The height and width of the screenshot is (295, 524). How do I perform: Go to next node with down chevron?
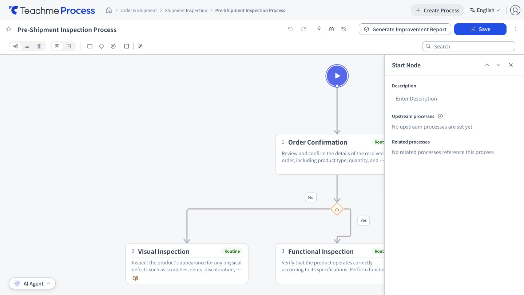499,65
